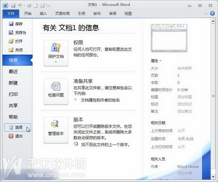The height and width of the screenshot is (182, 218).
Task: Click 保存 (Save) in the backstage sidebar
Action: click(x=16, y=24)
